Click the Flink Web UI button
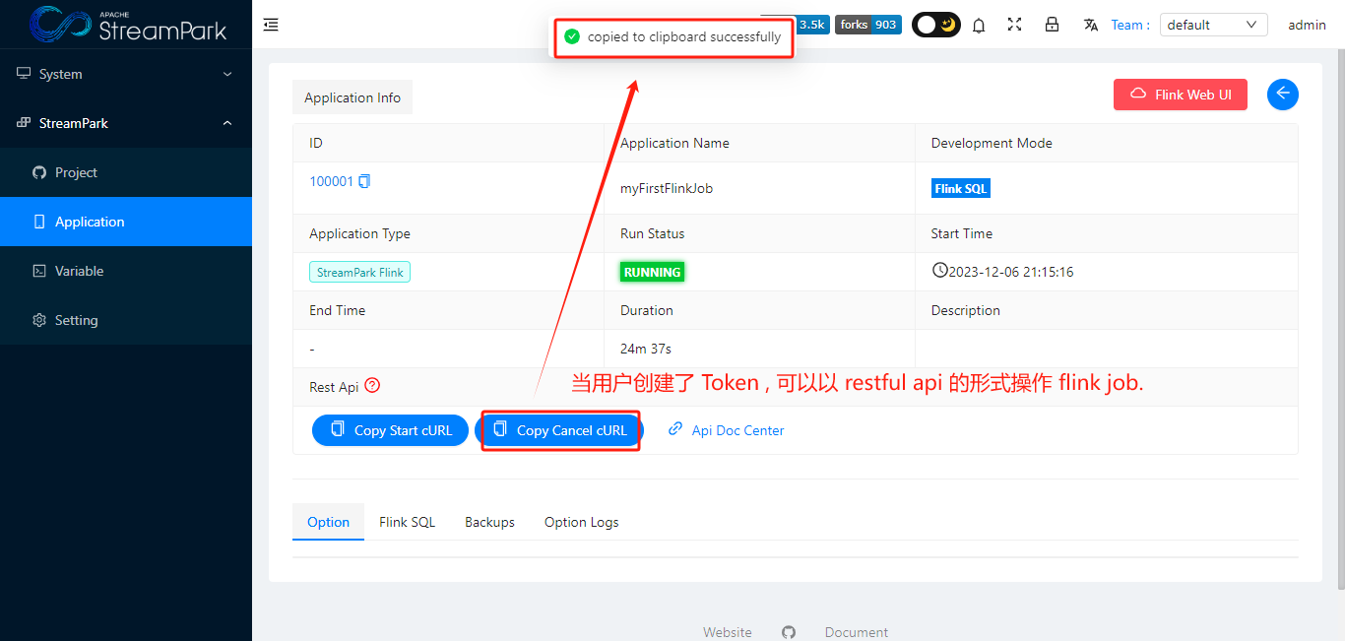The width and height of the screenshot is (1345, 641). point(1180,94)
